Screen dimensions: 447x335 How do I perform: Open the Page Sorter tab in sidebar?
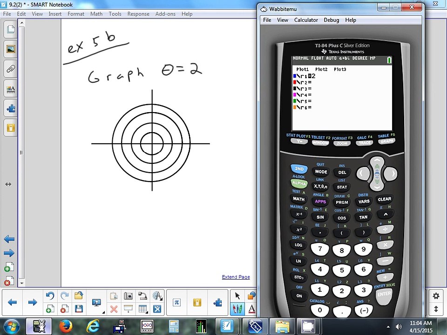click(x=11, y=29)
